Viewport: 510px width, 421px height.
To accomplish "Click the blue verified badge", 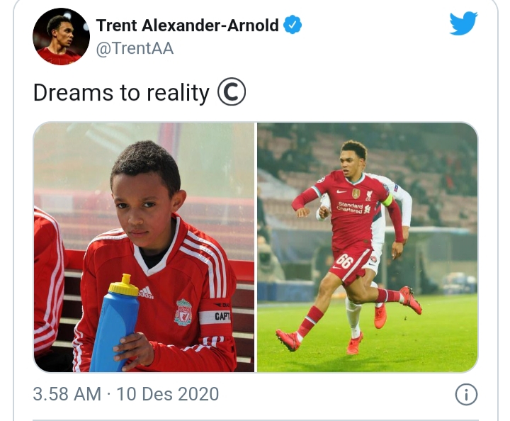I will (293, 25).
